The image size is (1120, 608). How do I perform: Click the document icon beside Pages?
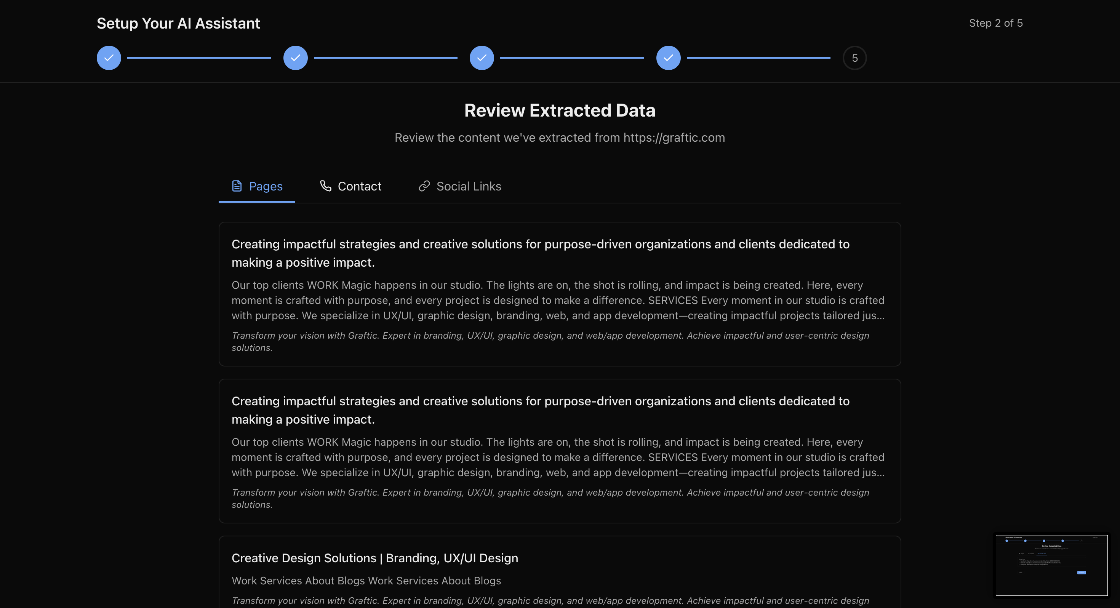[x=237, y=186]
